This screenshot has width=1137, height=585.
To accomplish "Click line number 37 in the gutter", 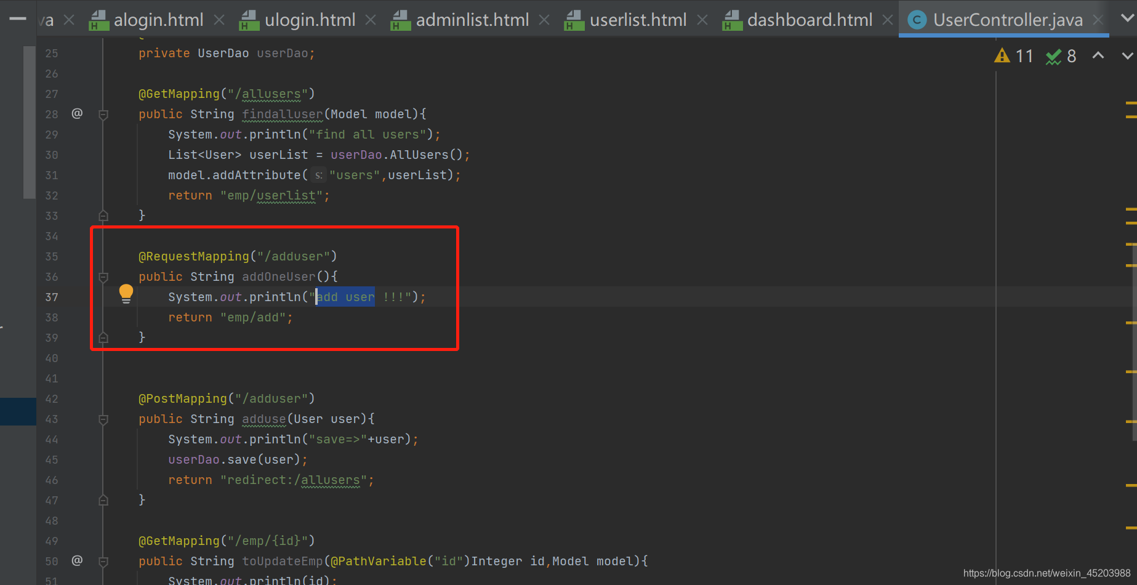I will pyautogui.click(x=52, y=297).
